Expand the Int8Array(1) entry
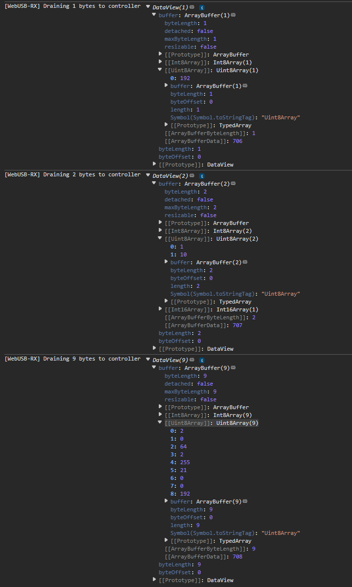Image resolution: width=352 pixels, height=587 pixels. [160, 62]
